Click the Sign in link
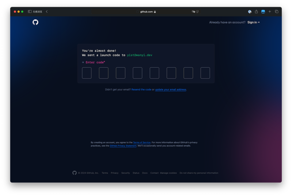Image resolution: width=292 pixels, height=196 pixels. pos(253,22)
